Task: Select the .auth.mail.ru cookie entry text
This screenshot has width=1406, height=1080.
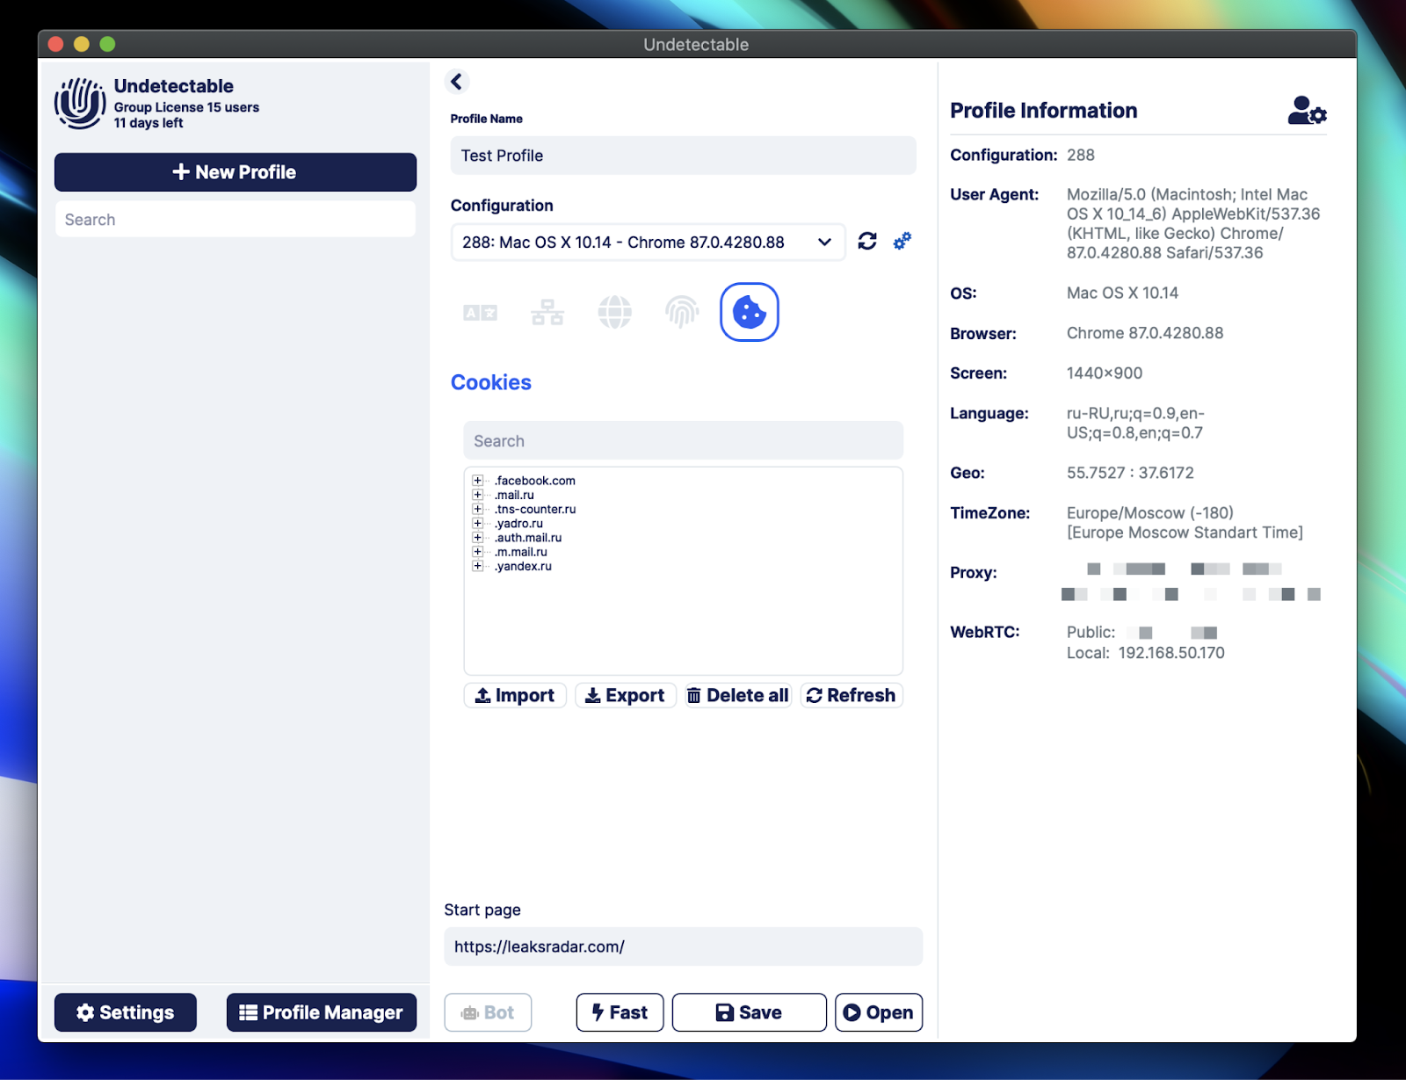Action: tap(528, 537)
